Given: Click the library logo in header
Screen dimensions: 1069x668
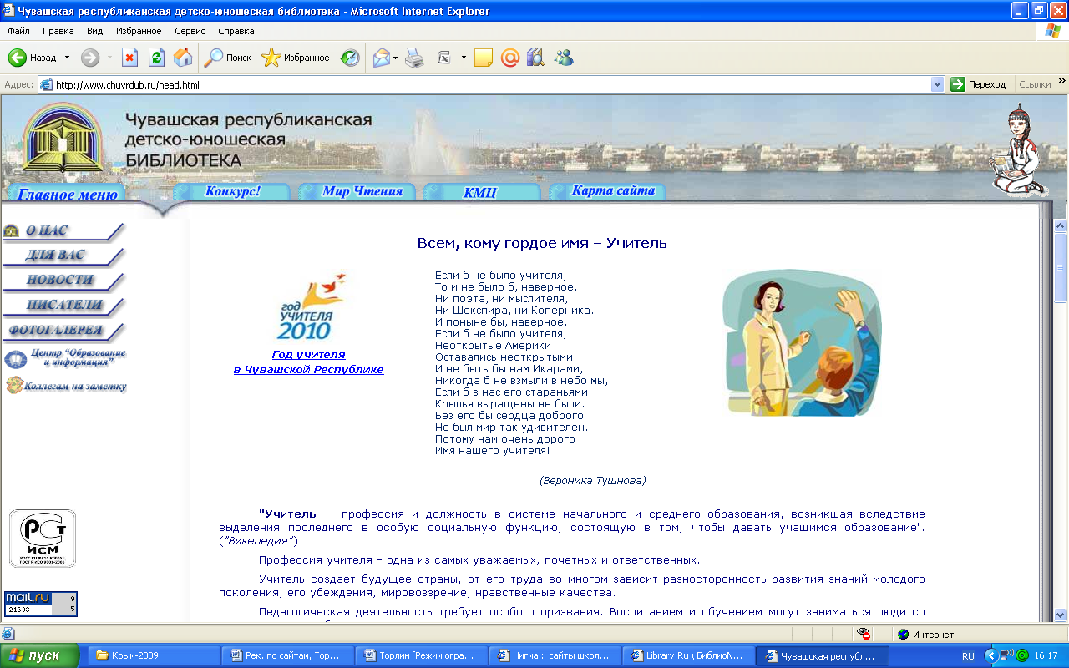Looking at the screenshot, I should (x=61, y=138).
